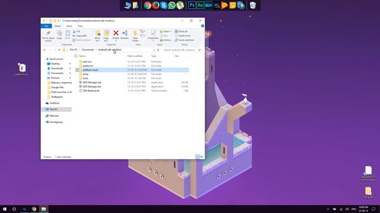Screen dimensions: 380x213
Task: Open New item dropdown in New group
Action: click(142, 31)
